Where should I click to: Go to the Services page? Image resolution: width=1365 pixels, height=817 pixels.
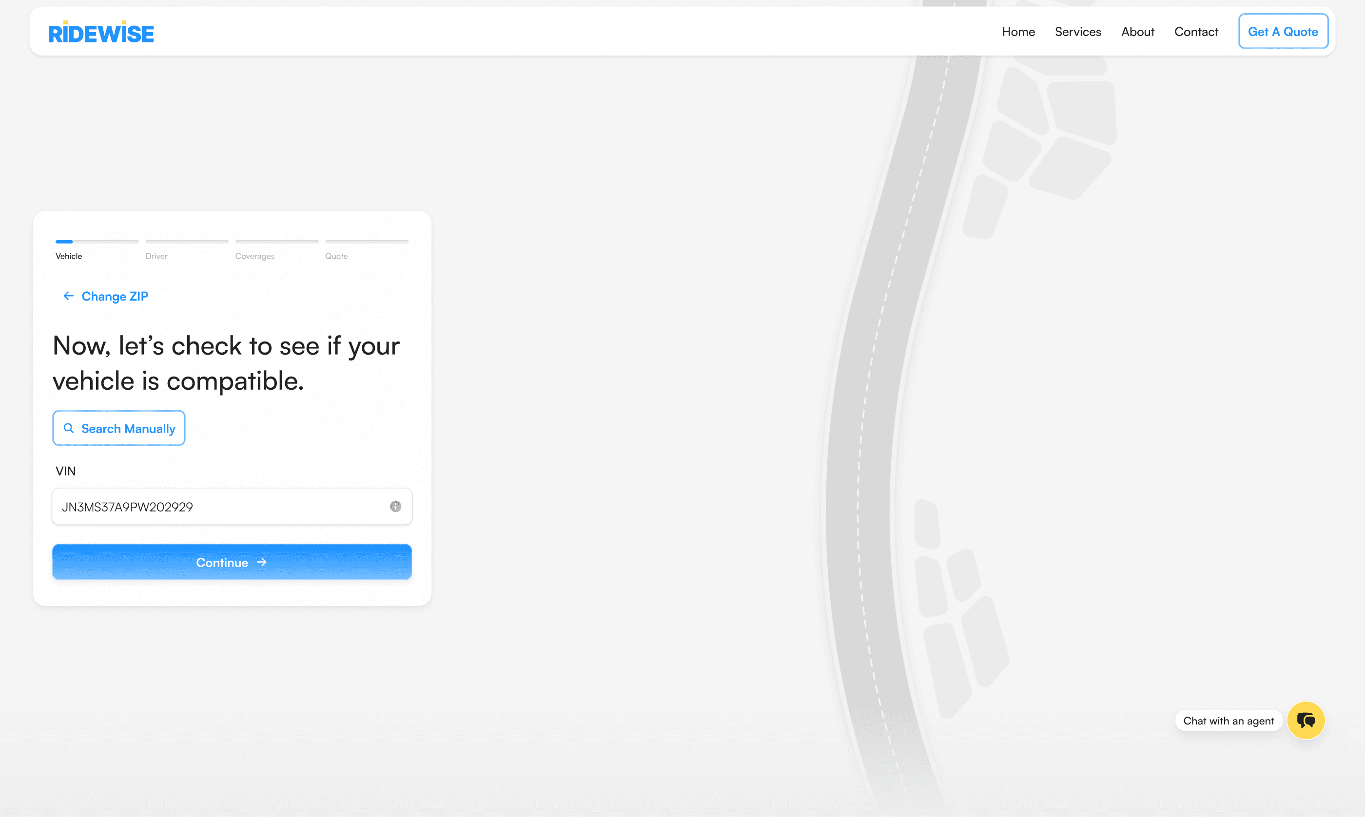pos(1077,32)
